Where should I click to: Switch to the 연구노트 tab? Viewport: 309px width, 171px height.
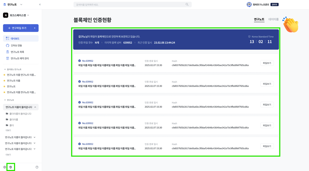(259, 19)
